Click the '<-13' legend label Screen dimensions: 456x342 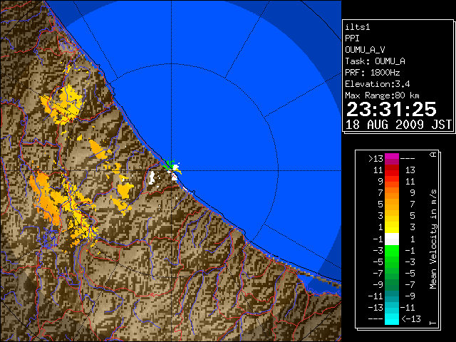411,318
